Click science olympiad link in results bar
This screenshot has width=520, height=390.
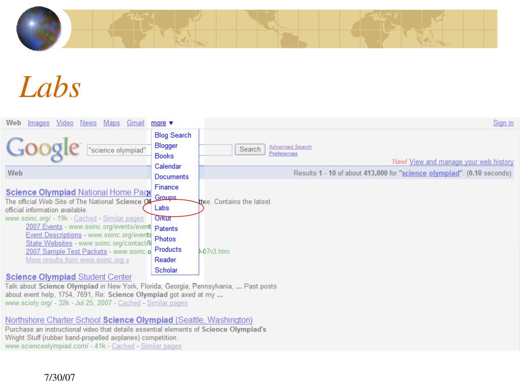coord(431,173)
